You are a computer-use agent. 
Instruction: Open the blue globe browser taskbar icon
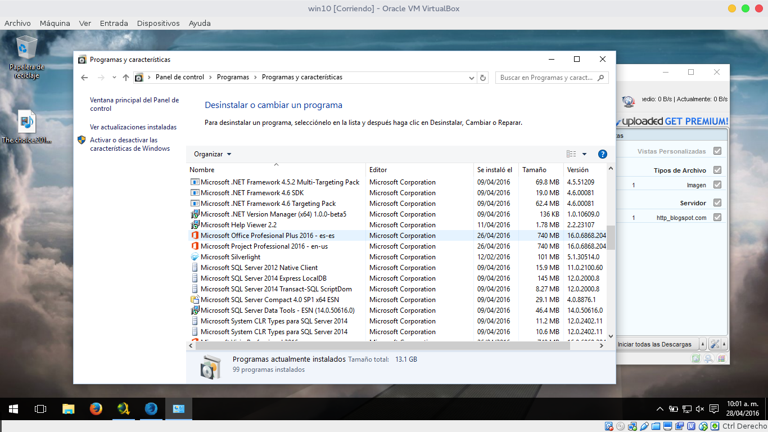click(151, 409)
